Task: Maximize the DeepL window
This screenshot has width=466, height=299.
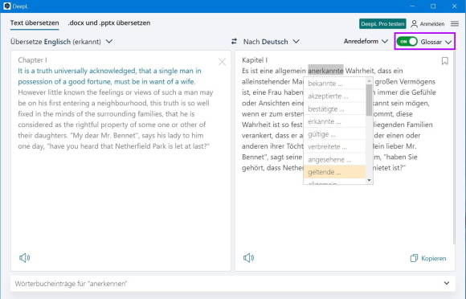Action: pyautogui.click(x=433, y=6)
